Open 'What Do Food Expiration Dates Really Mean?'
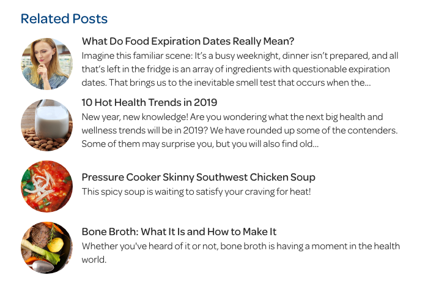 (x=188, y=41)
